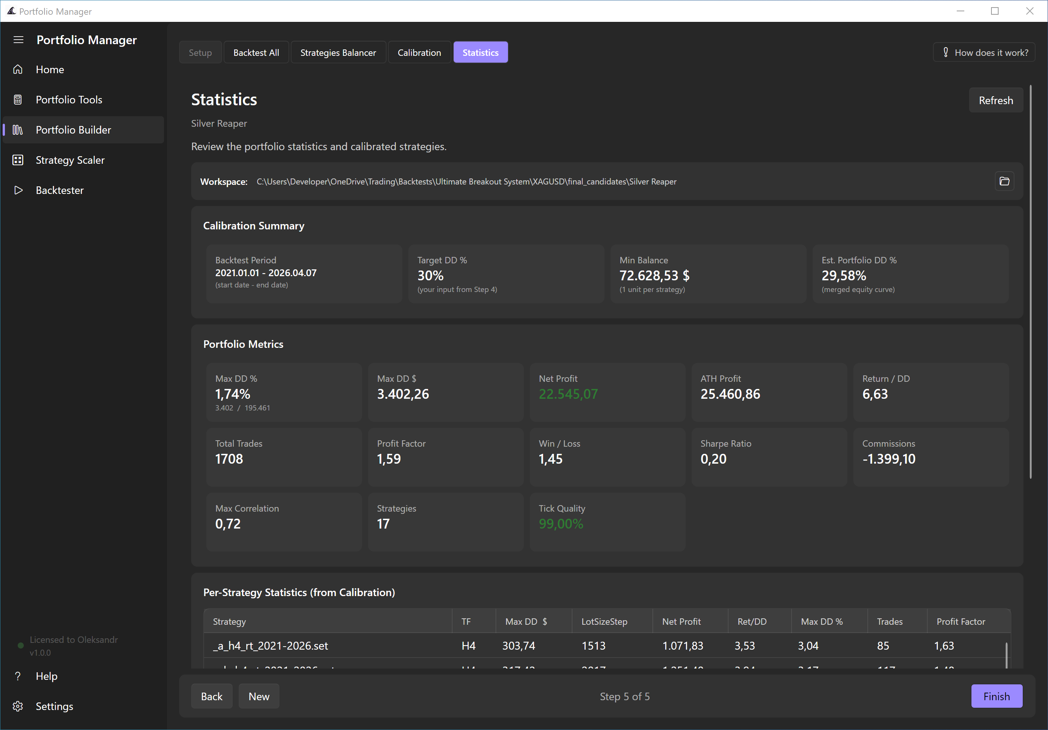The image size is (1048, 730).
Task: Click the Settings gear icon
Action: pyautogui.click(x=18, y=706)
